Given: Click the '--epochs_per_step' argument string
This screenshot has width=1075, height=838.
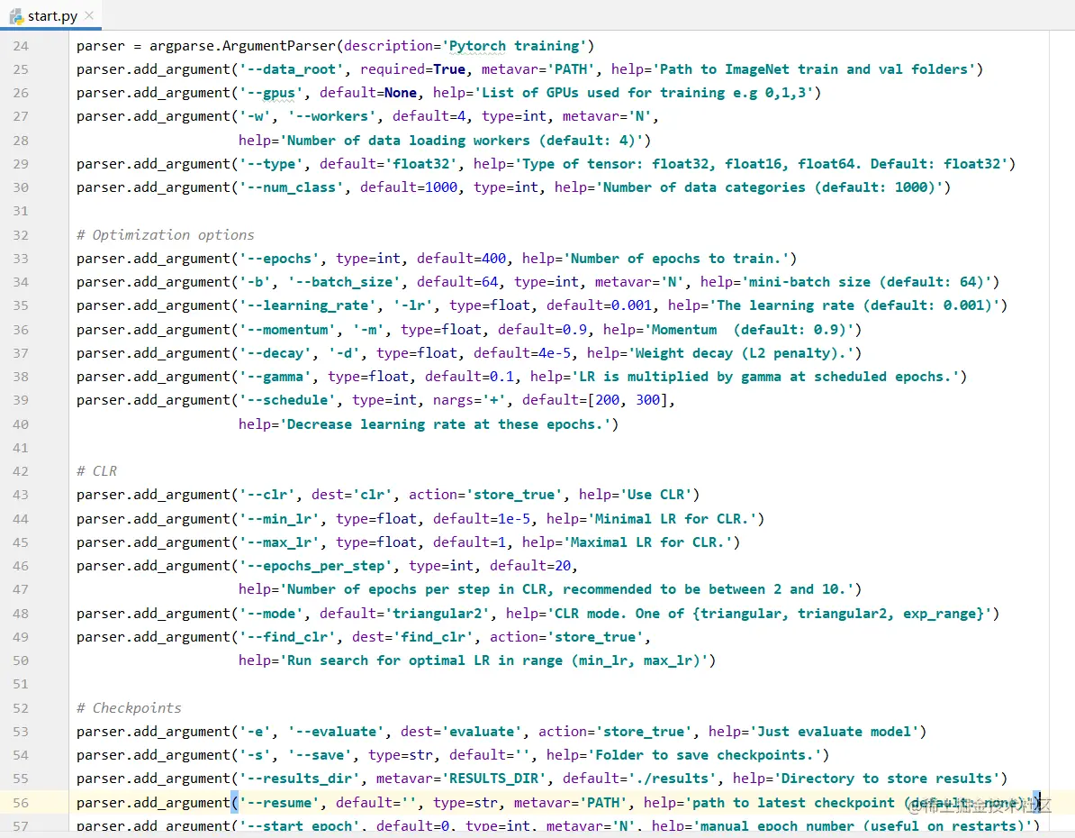Looking at the screenshot, I should [316, 566].
